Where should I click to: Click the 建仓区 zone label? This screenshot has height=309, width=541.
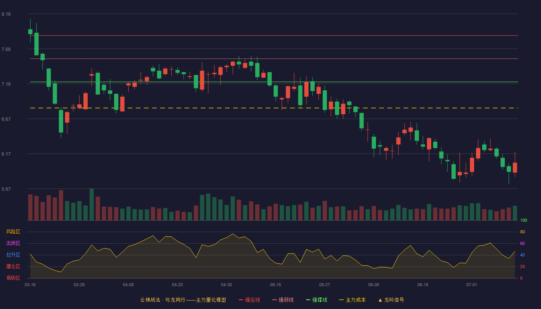click(13, 267)
